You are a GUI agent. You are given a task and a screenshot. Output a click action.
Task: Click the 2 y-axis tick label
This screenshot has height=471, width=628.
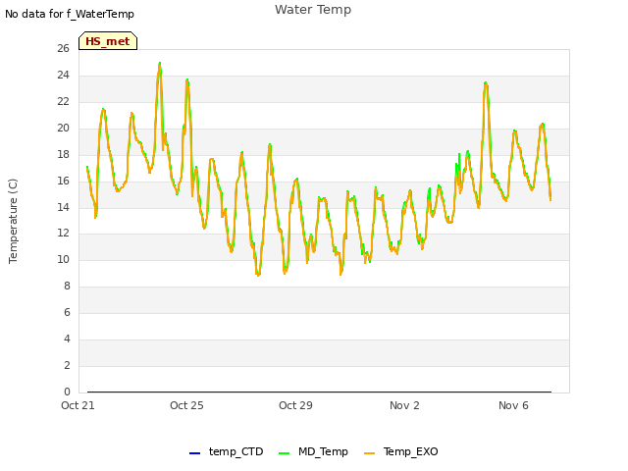pos(67,365)
